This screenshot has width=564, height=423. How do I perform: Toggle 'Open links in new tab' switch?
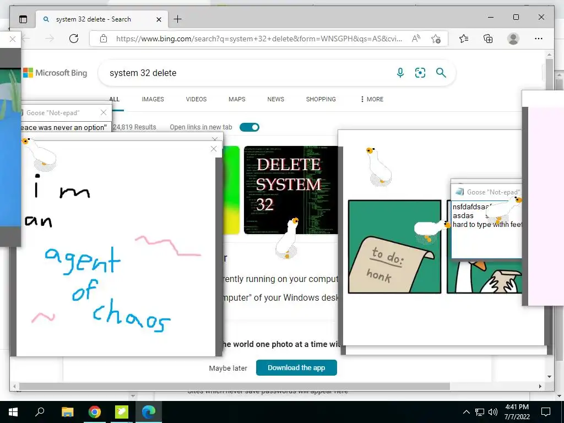click(250, 127)
